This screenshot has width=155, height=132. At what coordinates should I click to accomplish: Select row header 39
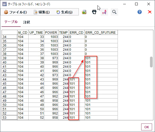[10, 58]
